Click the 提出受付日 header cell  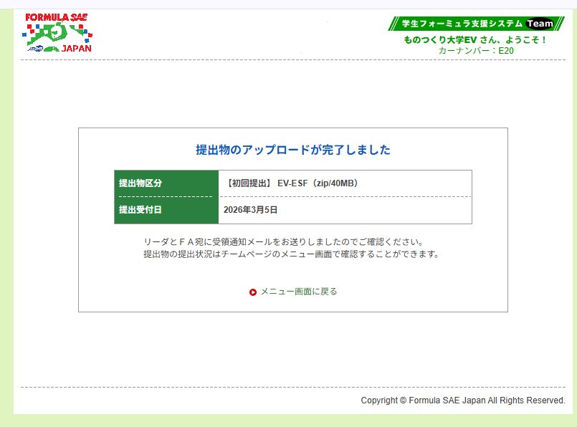tap(166, 210)
